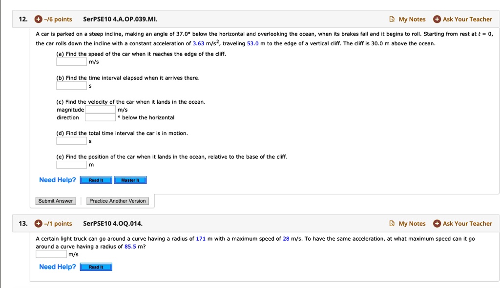This screenshot has height=288, width=500.
Task: Click Submit Answer for question 12
Action: tap(55, 201)
